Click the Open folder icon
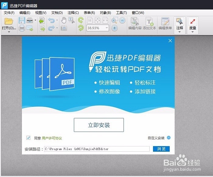Viewport: 213px width, 177px height. pyautogui.click(x=9, y=21)
